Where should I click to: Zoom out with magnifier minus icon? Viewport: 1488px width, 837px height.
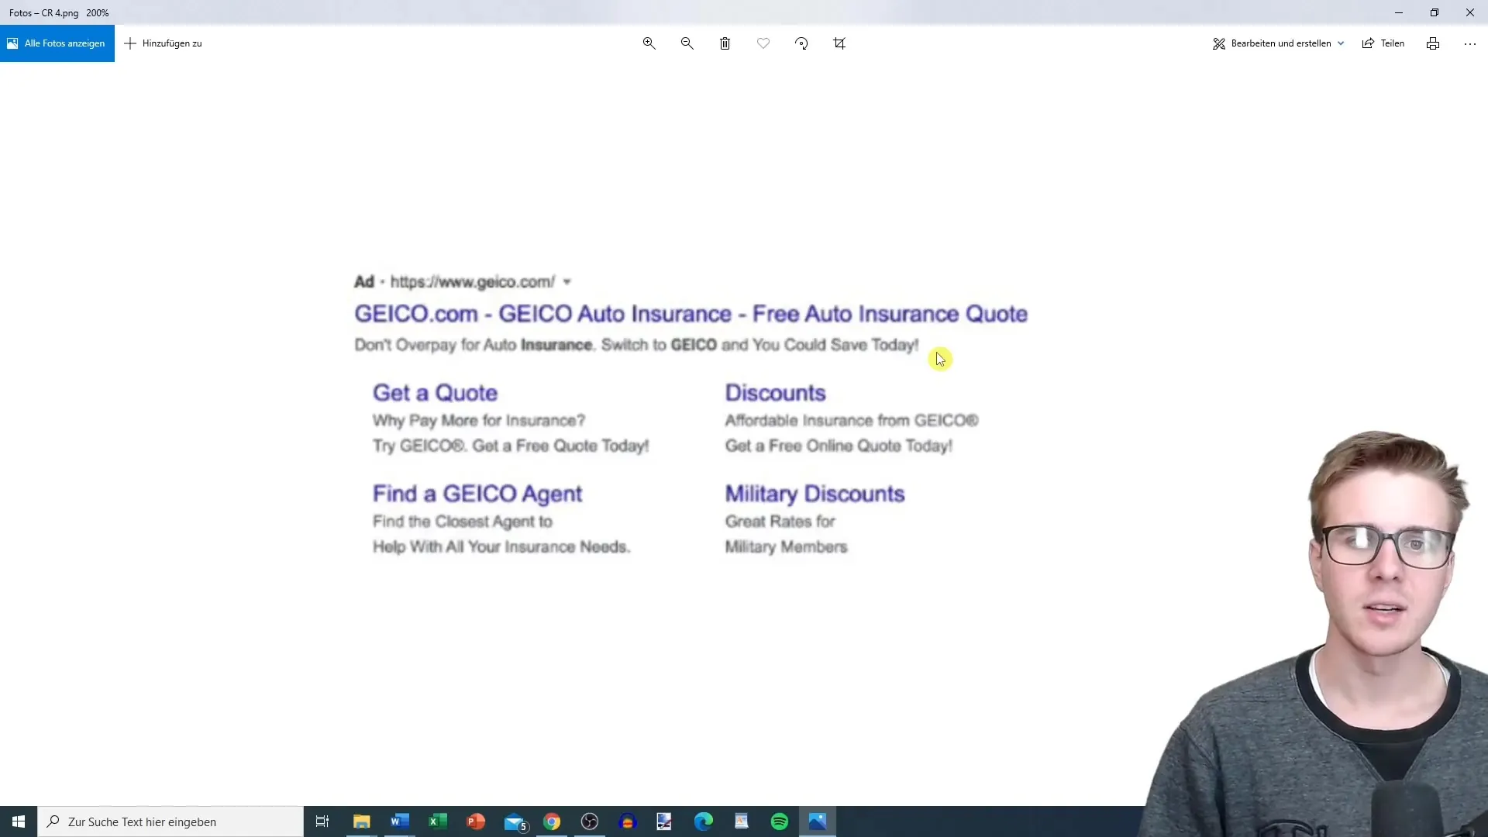(x=687, y=43)
